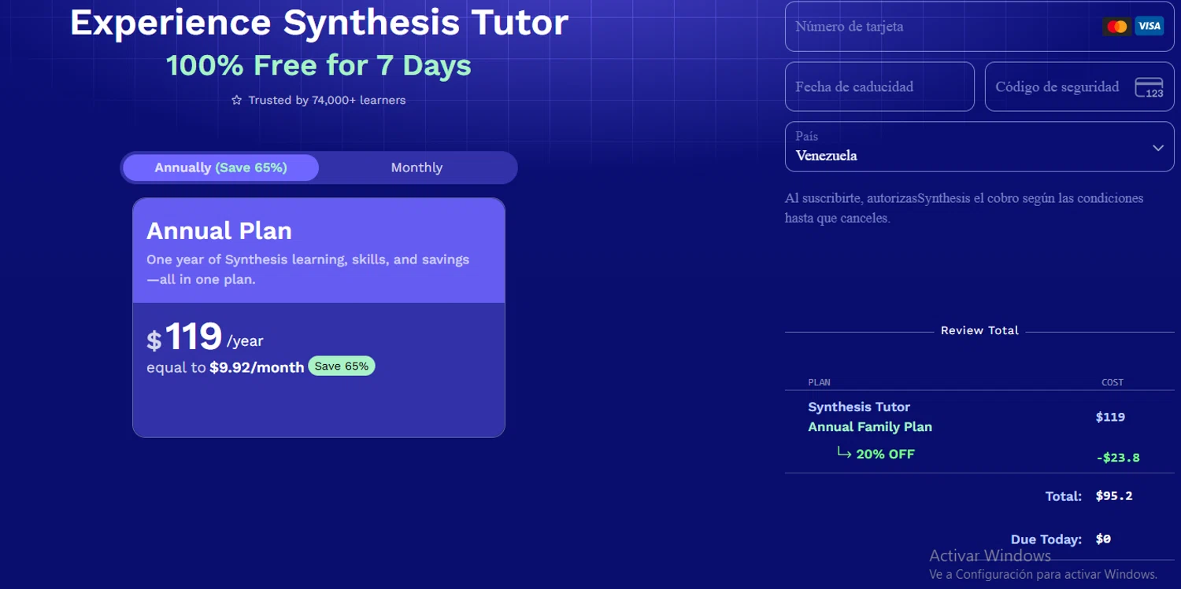Click the Total: label

tap(1063, 496)
